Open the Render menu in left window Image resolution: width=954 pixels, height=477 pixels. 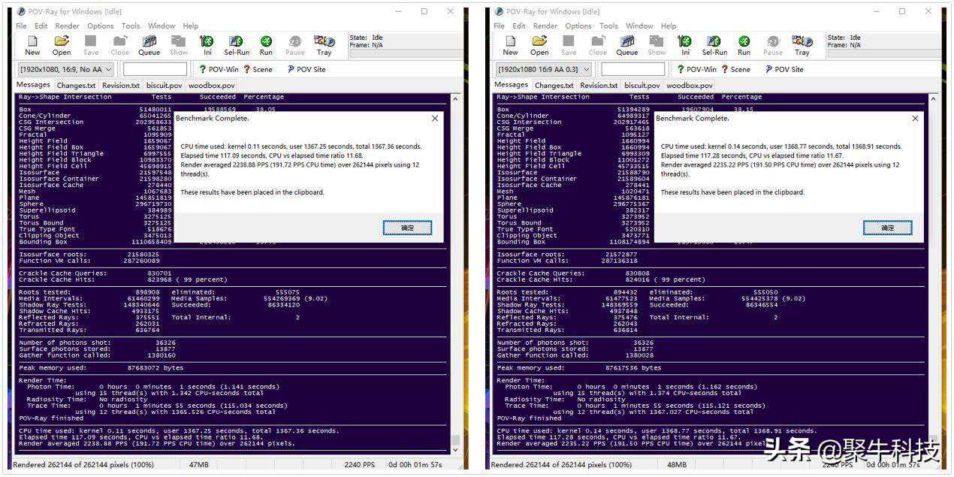(x=67, y=26)
